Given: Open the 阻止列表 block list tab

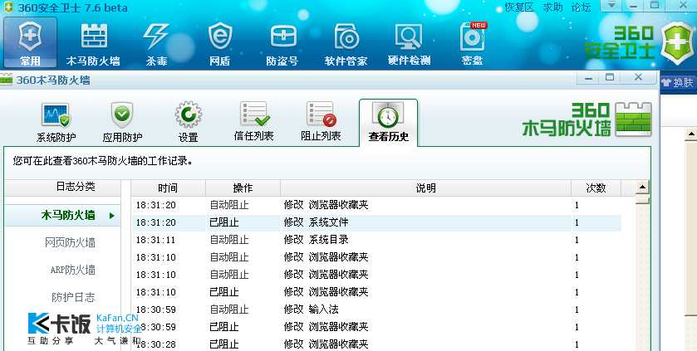Looking at the screenshot, I should pos(321,122).
